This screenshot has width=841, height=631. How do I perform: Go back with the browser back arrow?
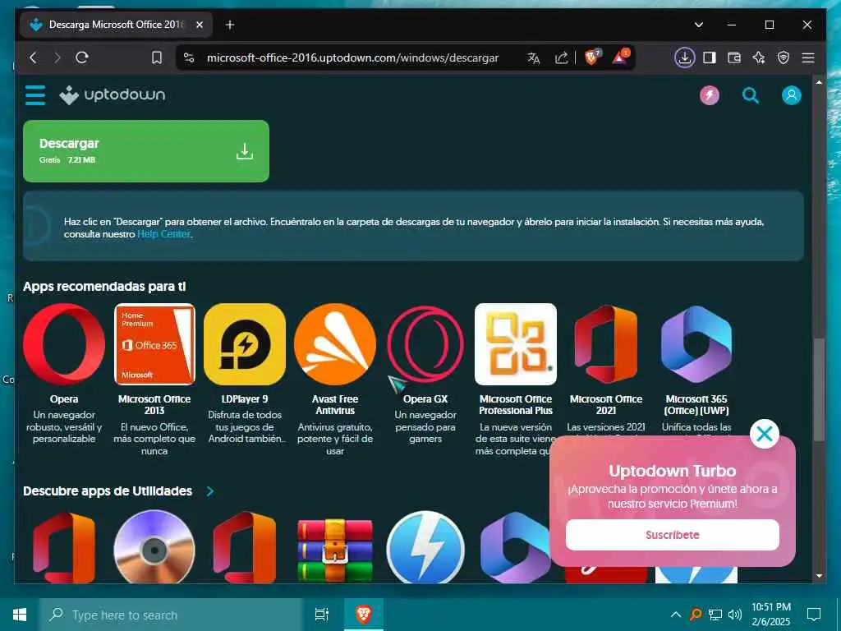coord(33,58)
